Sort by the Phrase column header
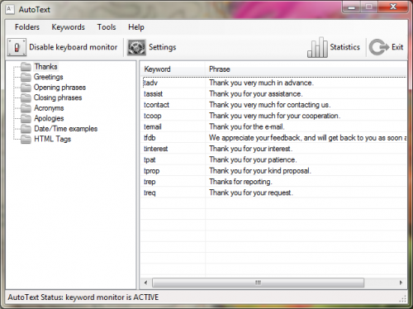 click(x=220, y=69)
